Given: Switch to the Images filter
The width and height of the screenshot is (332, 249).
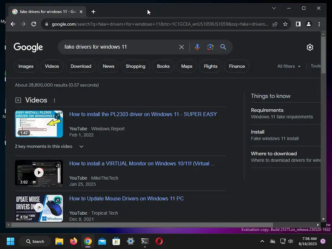Looking at the screenshot, I should click(26, 66).
